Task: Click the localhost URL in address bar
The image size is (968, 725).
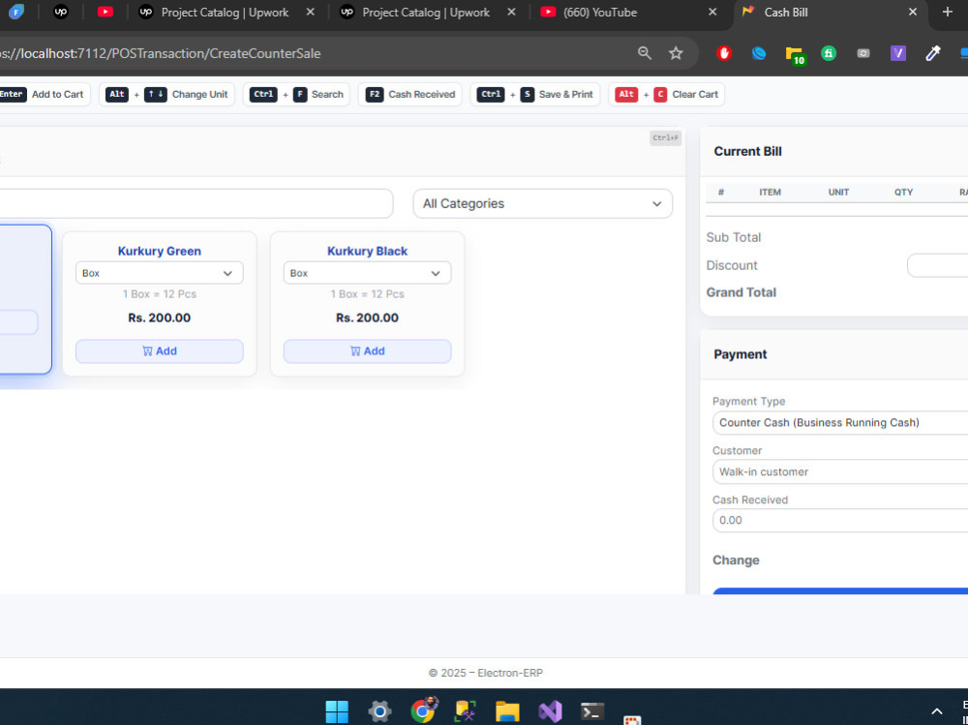Action: pyautogui.click(x=161, y=53)
